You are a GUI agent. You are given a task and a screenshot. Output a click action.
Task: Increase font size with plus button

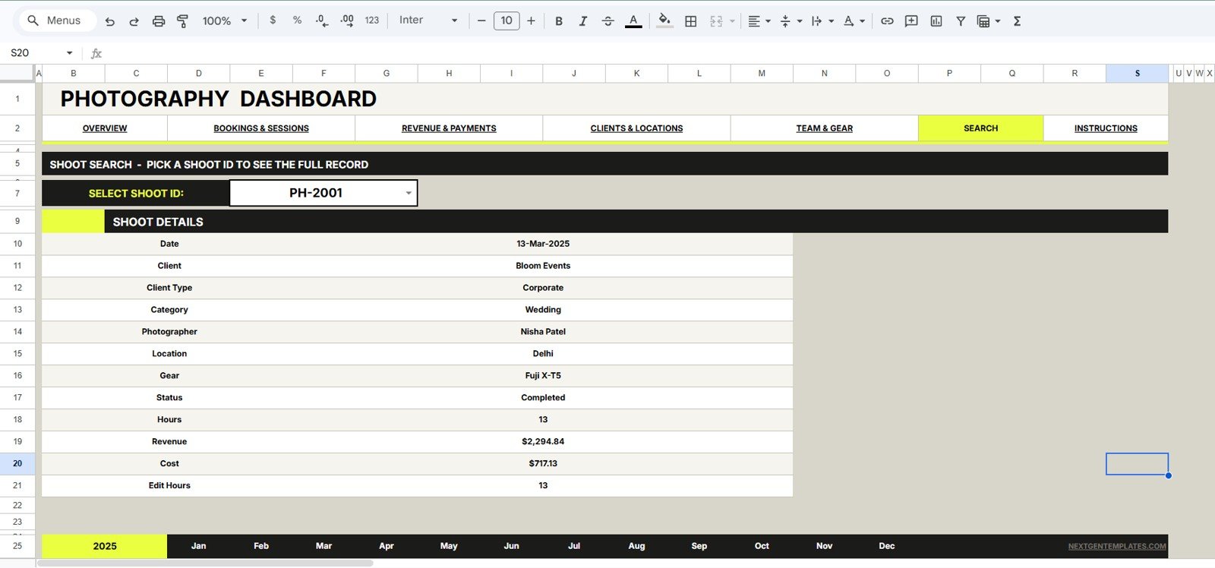tap(531, 21)
